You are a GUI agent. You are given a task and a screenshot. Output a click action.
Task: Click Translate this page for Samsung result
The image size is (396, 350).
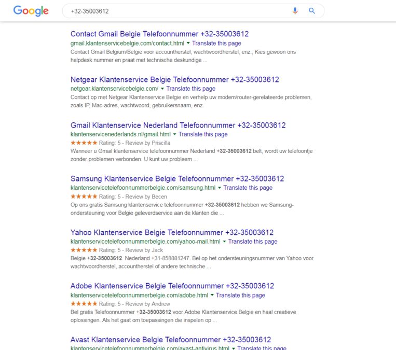click(x=248, y=188)
